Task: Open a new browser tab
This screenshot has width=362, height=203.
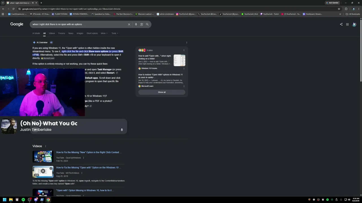Action: point(41,3)
